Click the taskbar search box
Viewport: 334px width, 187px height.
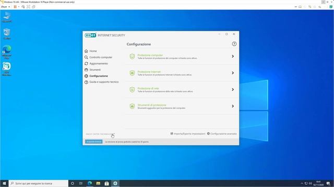(39, 183)
